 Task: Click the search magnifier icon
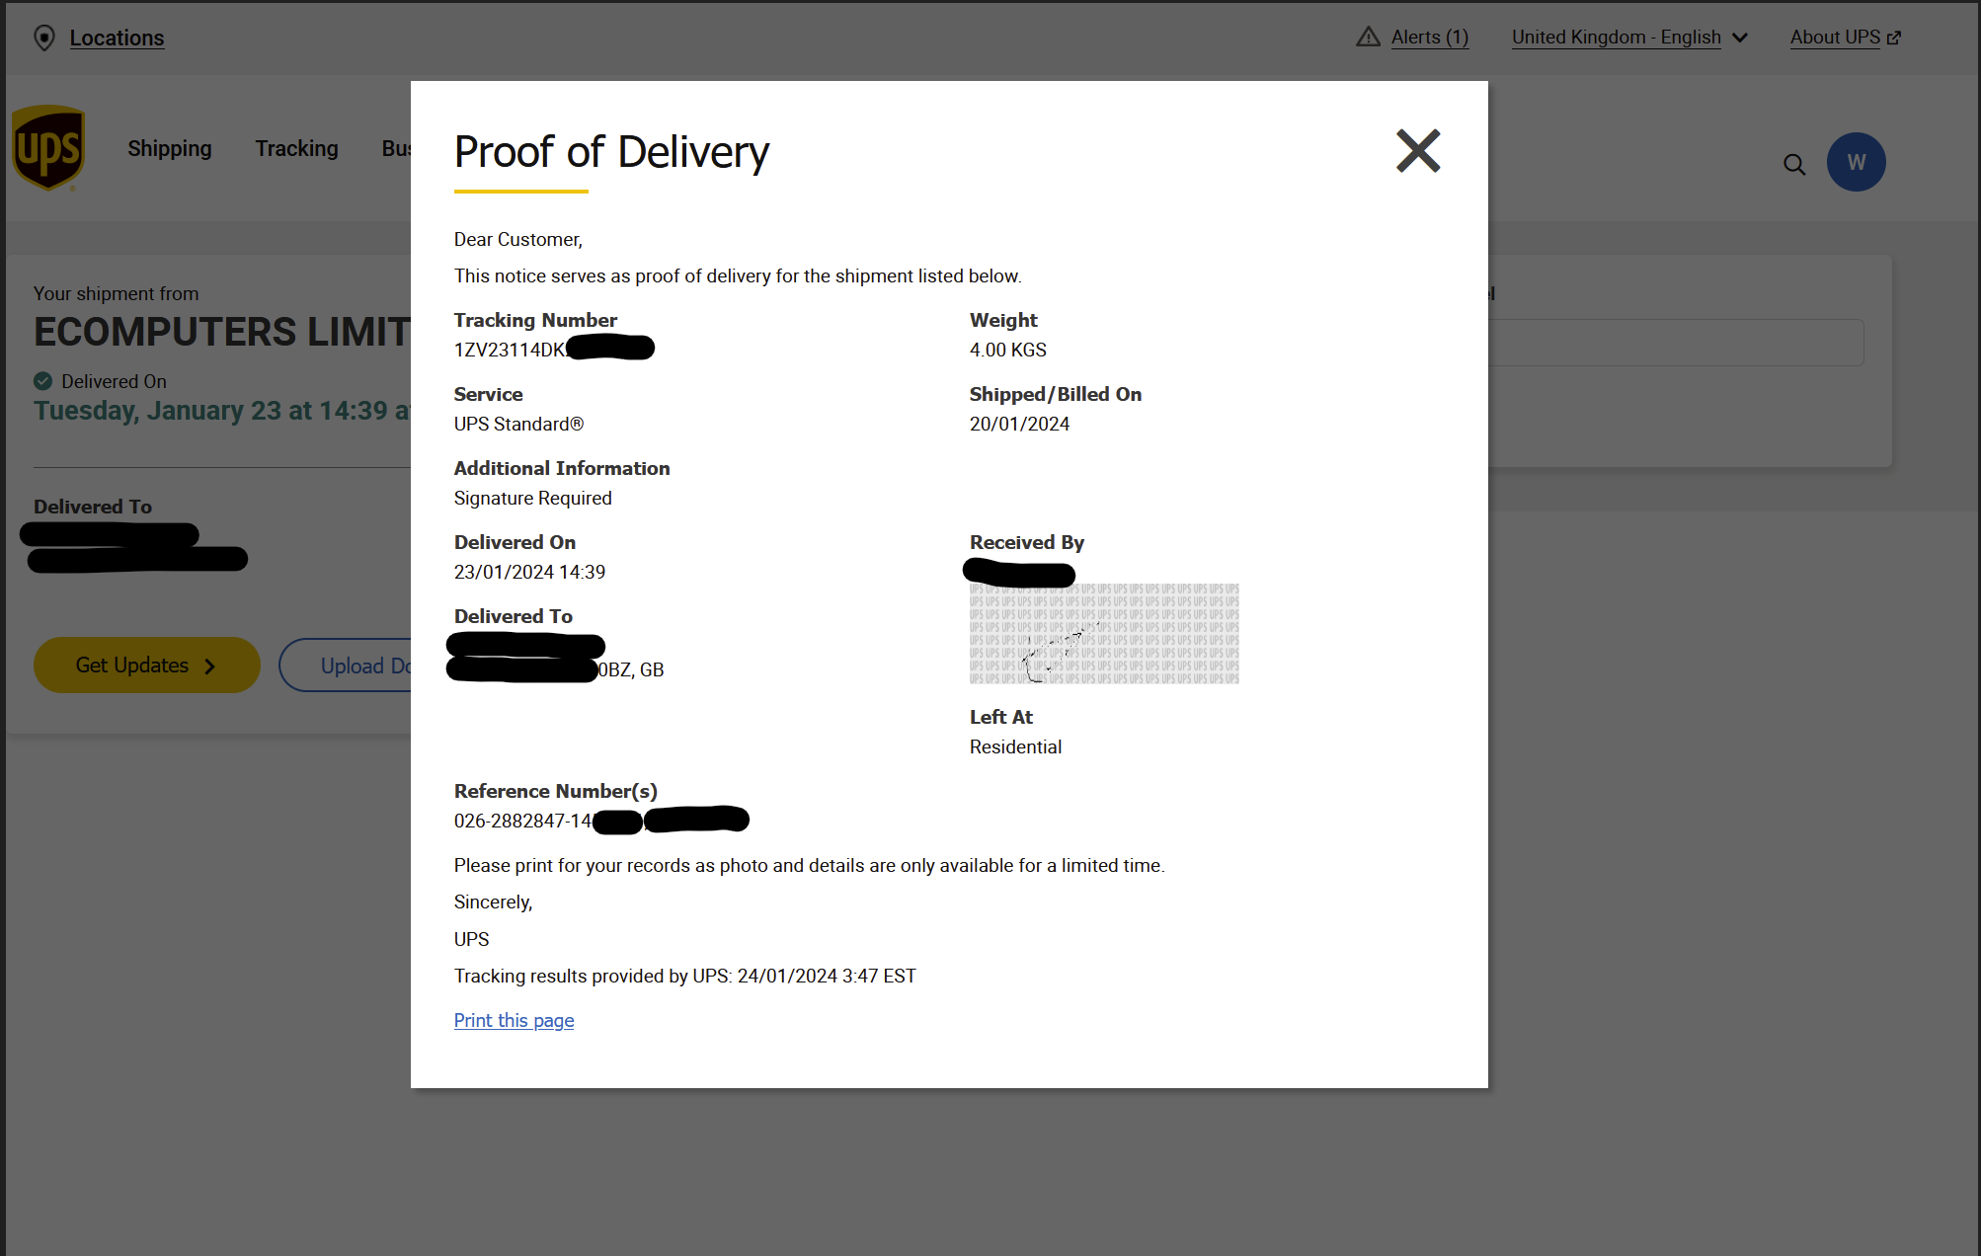tap(1793, 164)
